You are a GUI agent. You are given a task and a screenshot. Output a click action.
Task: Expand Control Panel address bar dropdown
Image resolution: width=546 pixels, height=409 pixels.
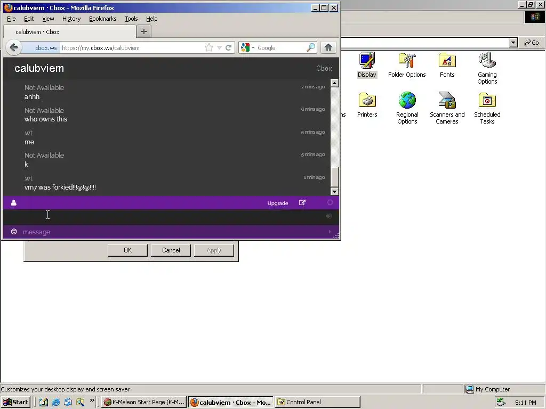[513, 43]
